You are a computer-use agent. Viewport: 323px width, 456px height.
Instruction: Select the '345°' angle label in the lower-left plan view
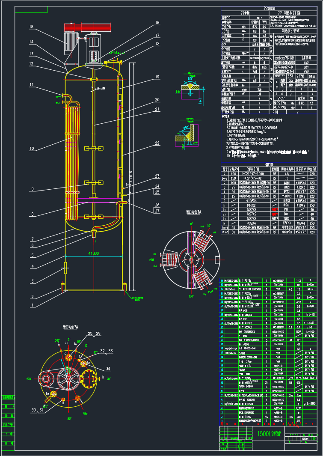click(x=58, y=340)
